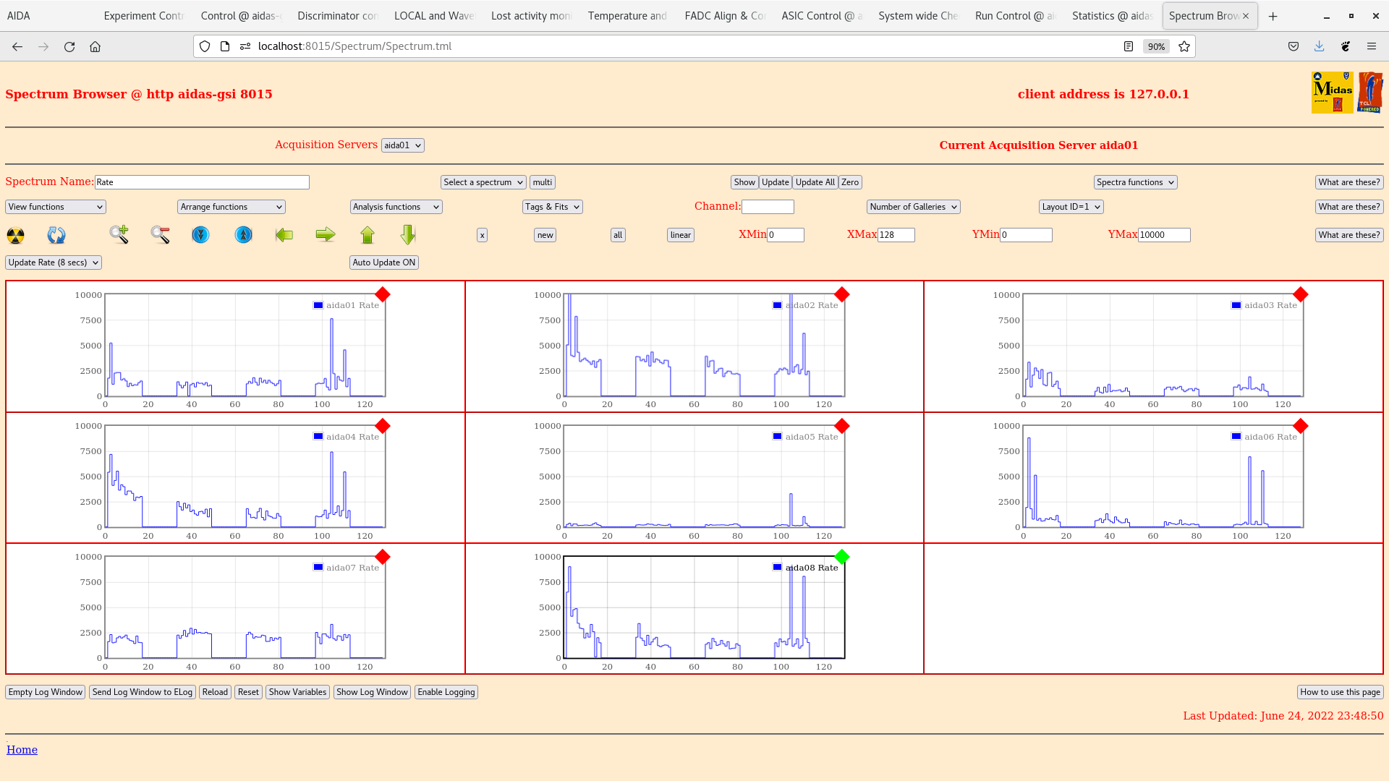Viewport: 1389px width, 781px height.
Task: Switch to the Temperature and browser tab
Action: pyautogui.click(x=626, y=16)
